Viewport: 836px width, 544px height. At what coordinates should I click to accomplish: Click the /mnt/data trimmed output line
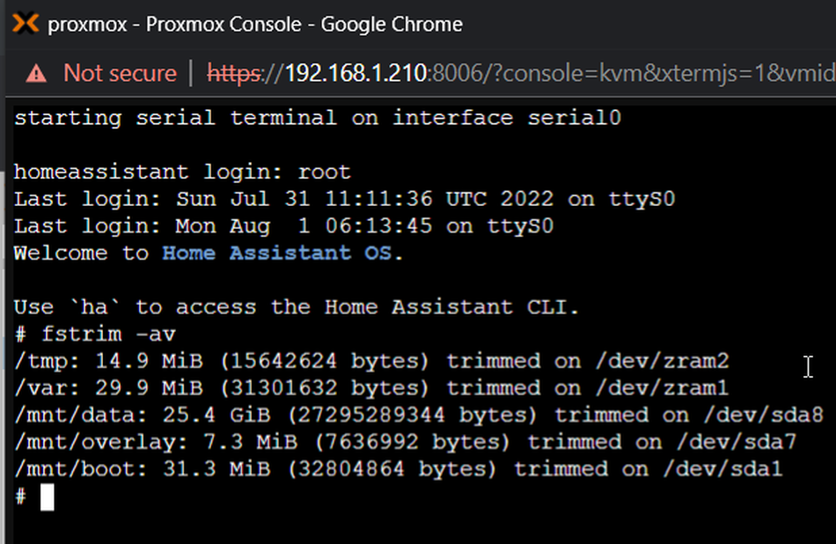coord(418,415)
